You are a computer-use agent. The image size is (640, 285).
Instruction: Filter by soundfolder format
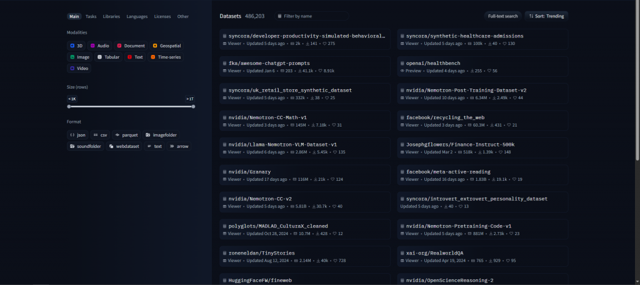(85, 146)
